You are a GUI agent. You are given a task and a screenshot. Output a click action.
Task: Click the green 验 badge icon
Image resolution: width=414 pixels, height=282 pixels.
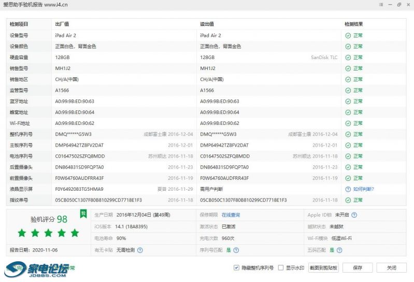tap(83, 214)
